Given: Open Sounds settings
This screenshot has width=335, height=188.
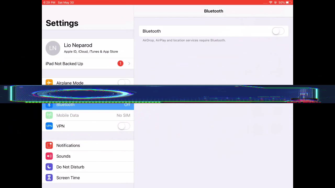Looking at the screenshot, I should (88, 156).
